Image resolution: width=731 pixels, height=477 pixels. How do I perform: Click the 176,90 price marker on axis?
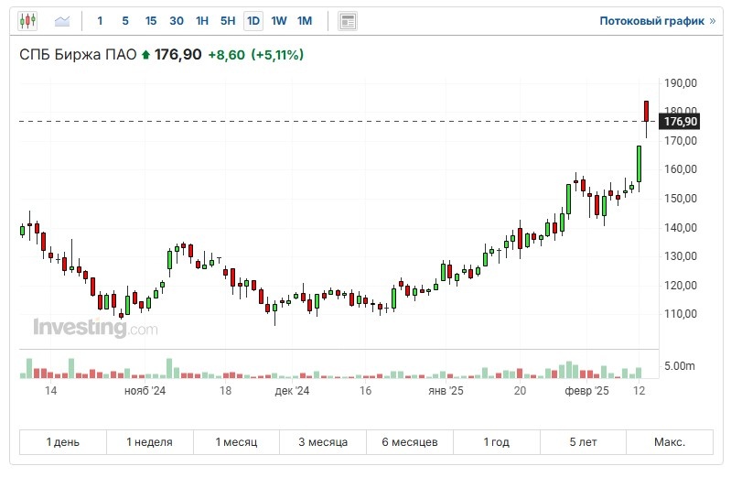pyautogui.click(x=680, y=122)
